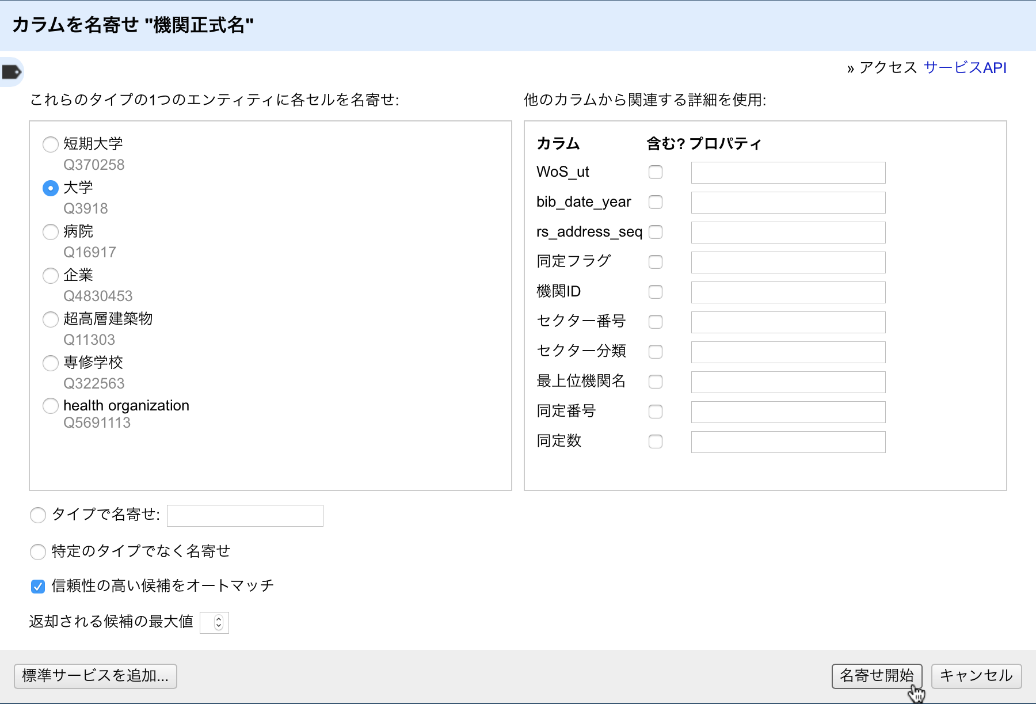Screen dimensions: 1036x704
Task: Click the property field for rs_address_seq
Action: [x=789, y=233]
